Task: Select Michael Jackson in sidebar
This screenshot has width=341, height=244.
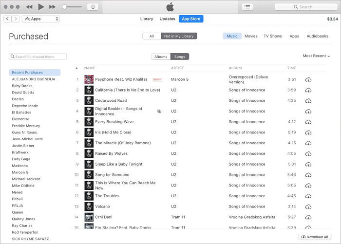Action: click(26, 179)
